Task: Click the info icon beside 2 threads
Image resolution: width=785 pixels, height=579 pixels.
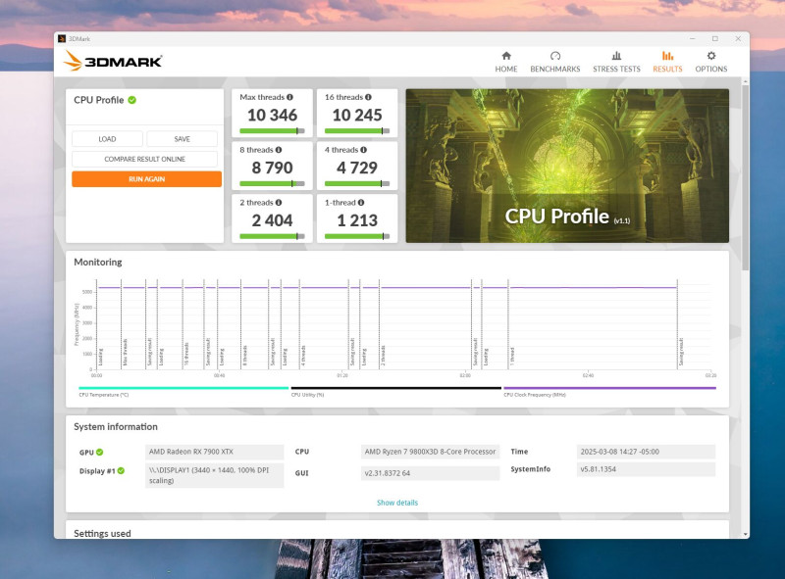Action: 279,203
